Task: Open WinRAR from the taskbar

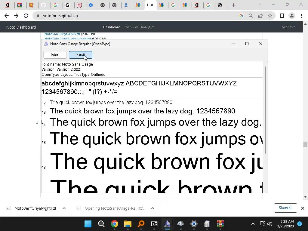Action: tap(220, 224)
